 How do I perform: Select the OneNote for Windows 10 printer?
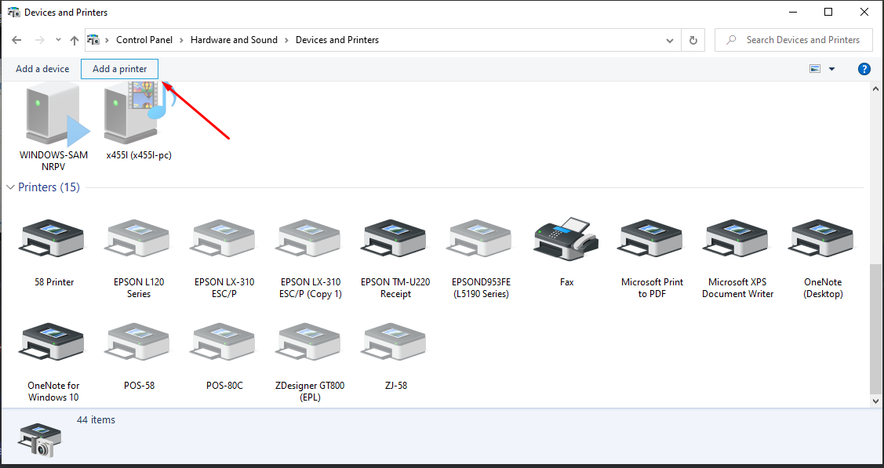pos(53,363)
